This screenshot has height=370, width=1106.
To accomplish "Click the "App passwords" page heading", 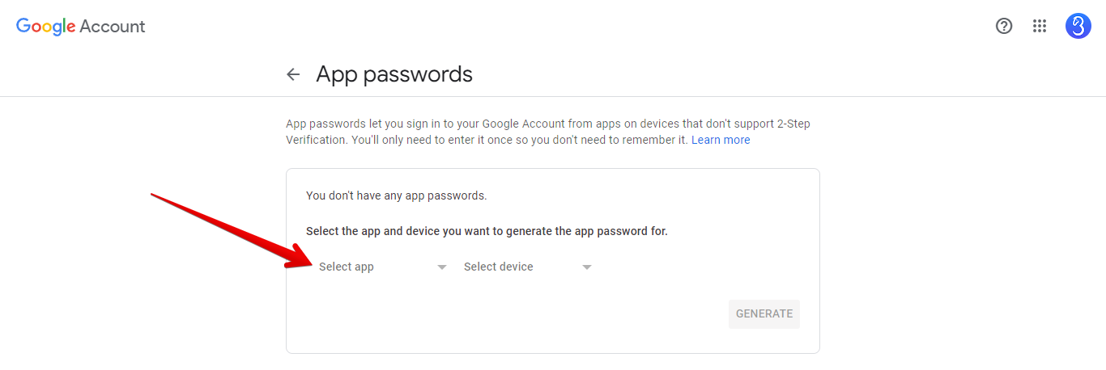I will [393, 74].
